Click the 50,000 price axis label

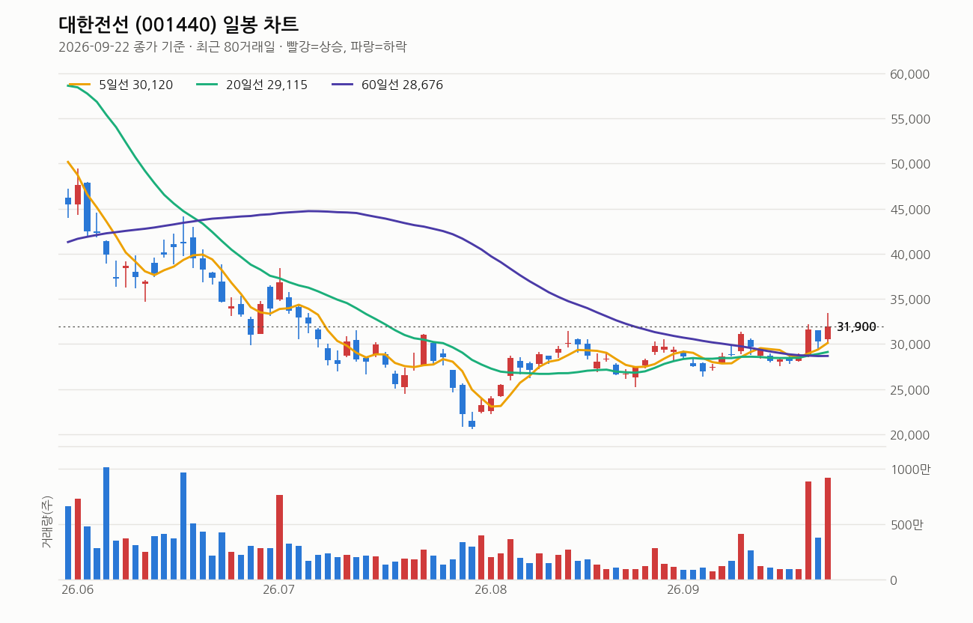(x=909, y=164)
